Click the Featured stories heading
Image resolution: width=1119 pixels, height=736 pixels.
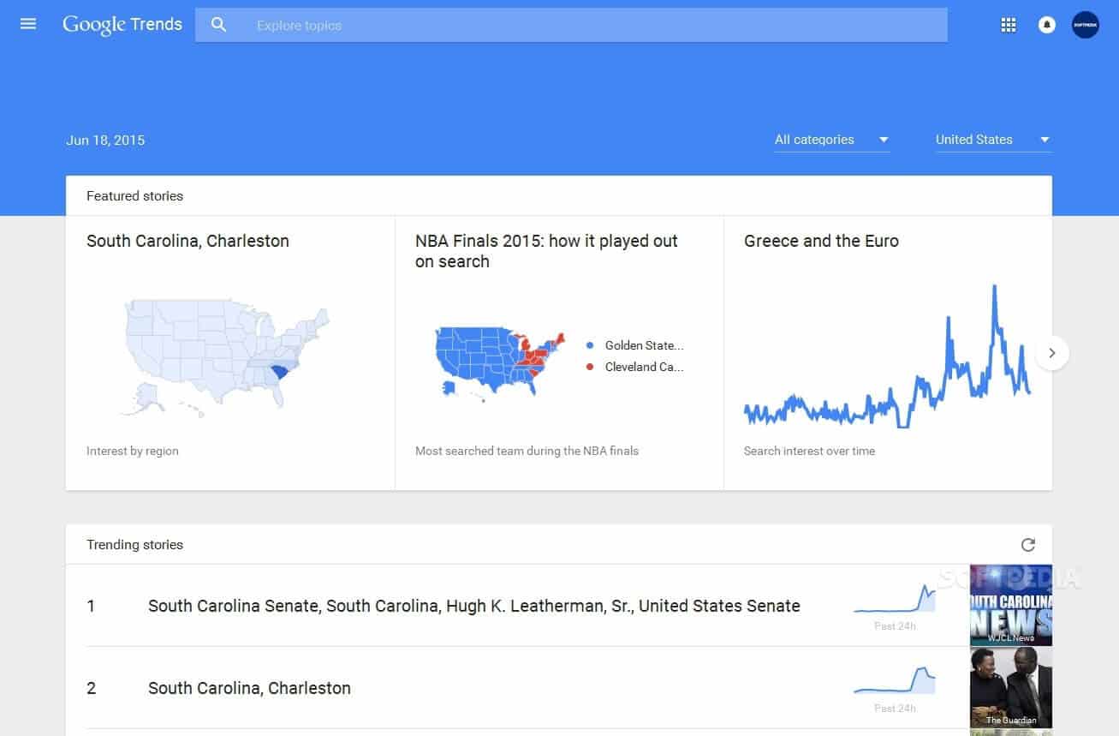click(134, 196)
